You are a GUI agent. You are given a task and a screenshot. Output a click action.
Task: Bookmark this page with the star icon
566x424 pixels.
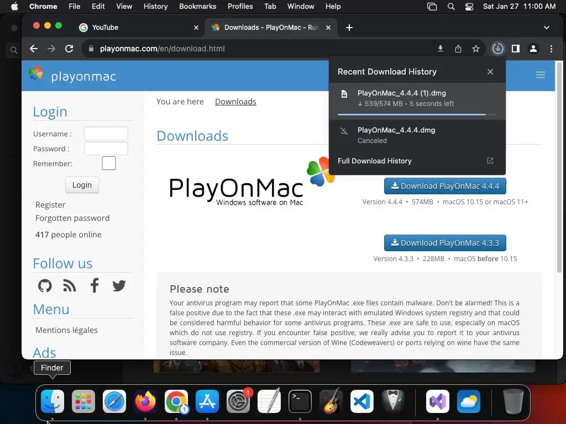[476, 49]
